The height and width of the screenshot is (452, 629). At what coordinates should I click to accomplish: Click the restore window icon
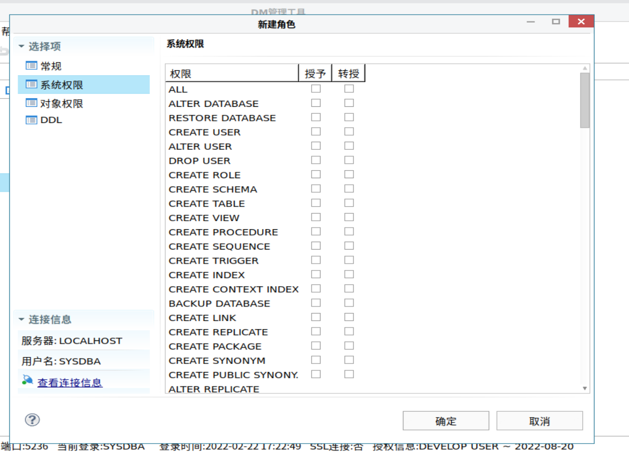(x=555, y=21)
